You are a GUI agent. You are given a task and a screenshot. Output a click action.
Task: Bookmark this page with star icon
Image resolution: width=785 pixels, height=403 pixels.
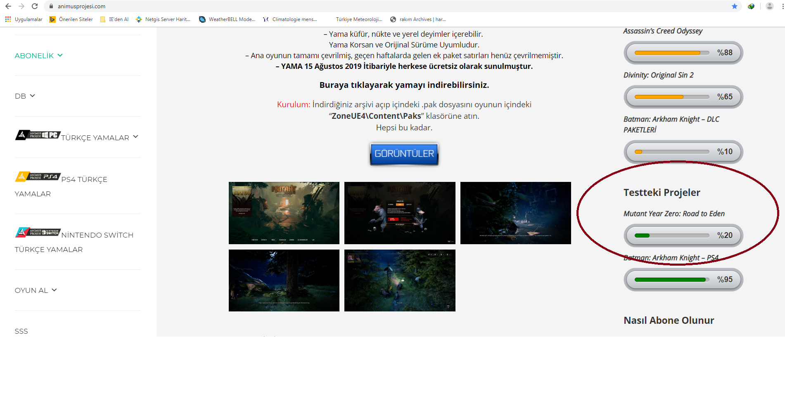[x=735, y=6]
